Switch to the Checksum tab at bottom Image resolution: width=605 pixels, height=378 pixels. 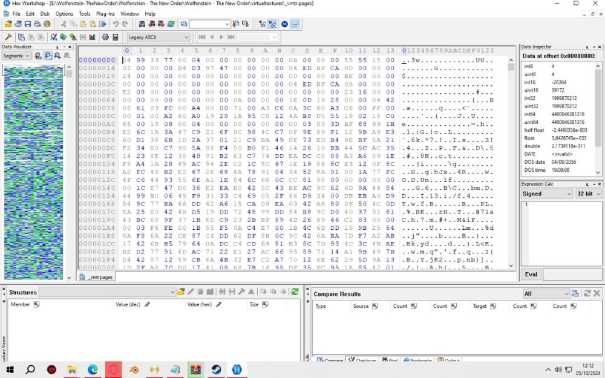click(x=363, y=360)
